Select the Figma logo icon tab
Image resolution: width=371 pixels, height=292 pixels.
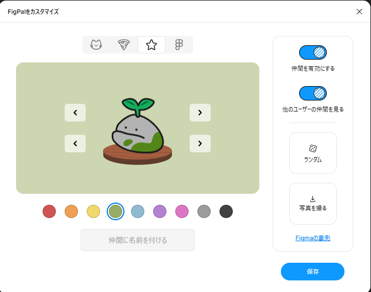[179, 45]
